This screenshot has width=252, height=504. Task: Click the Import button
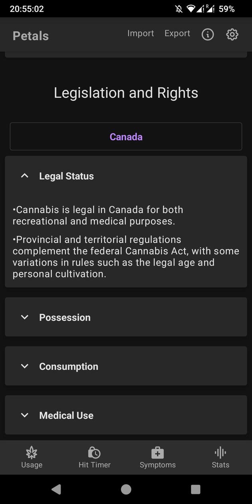[x=140, y=33]
